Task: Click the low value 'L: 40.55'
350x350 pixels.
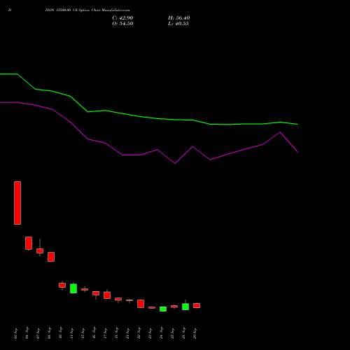Action: tap(178, 24)
